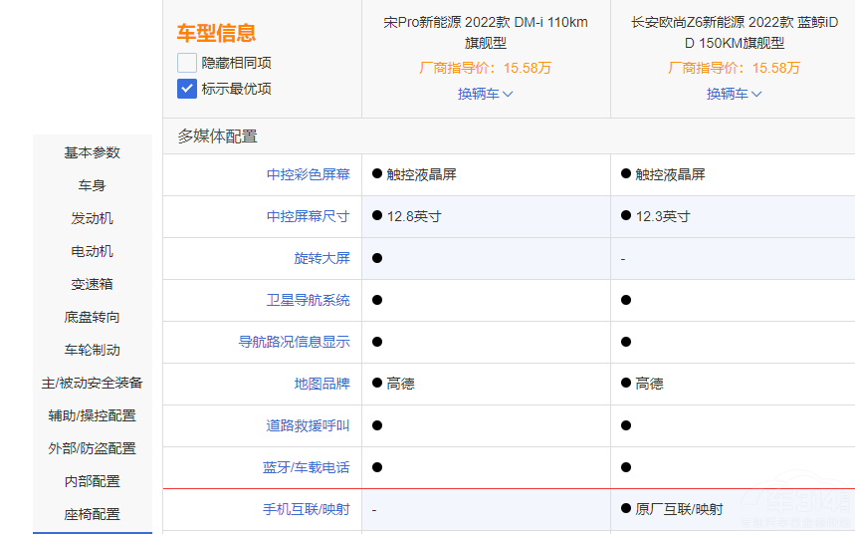855x534 pixels.
Task: Select 主/被动安全装备 in sidebar
Action: coord(93,383)
